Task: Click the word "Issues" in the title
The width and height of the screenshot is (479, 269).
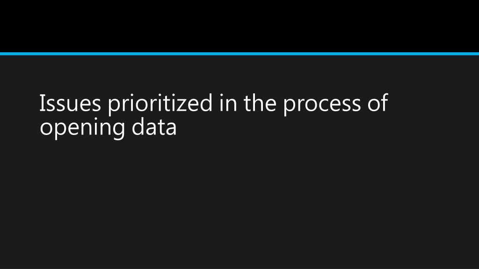Action: click(70, 103)
